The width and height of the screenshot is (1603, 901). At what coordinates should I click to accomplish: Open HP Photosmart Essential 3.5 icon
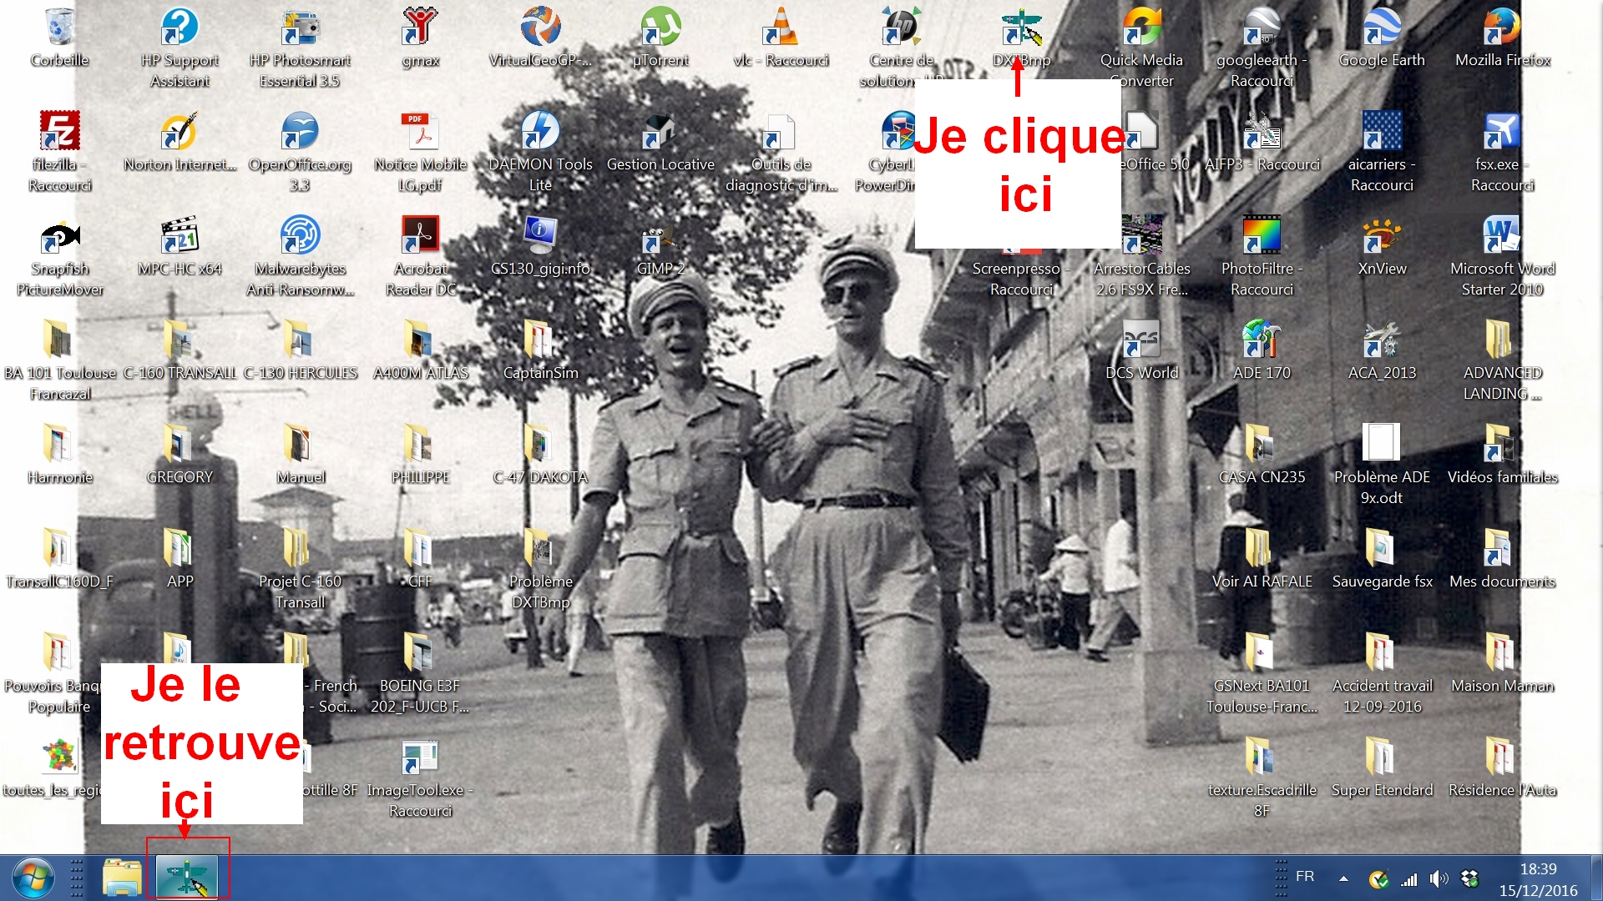[x=300, y=28]
